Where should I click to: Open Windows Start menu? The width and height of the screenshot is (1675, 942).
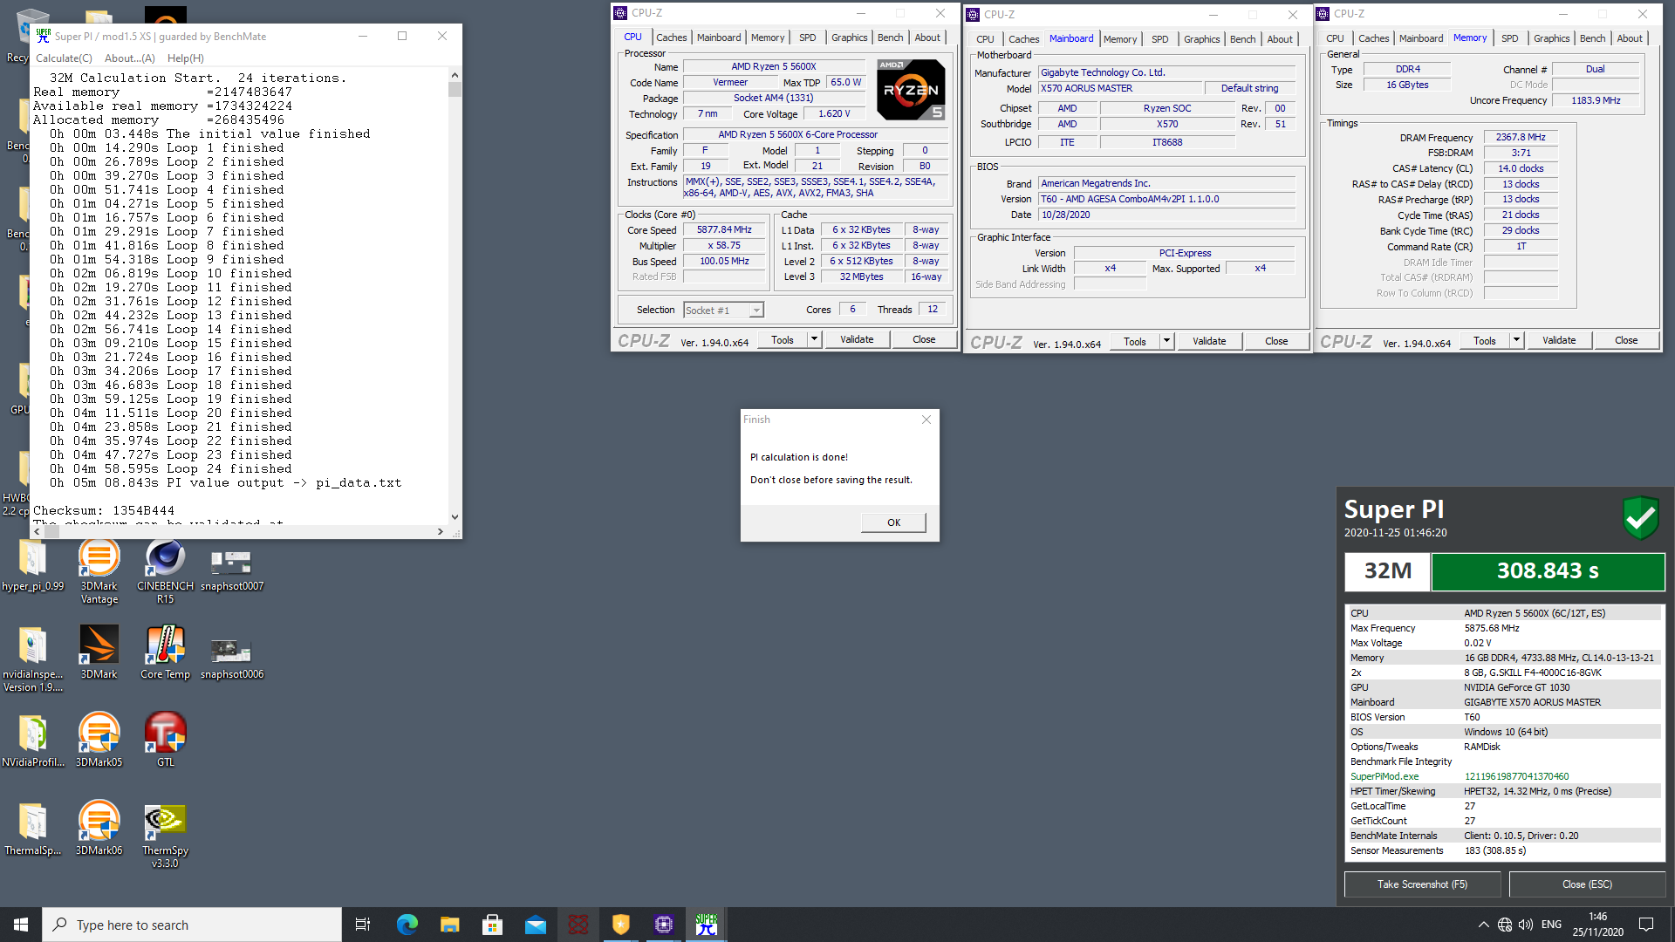tap(21, 925)
